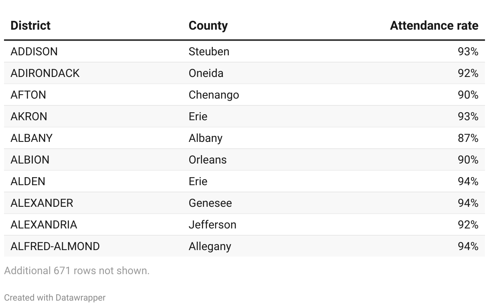
Task: Click the Jefferson county cell
Action: 212,225
